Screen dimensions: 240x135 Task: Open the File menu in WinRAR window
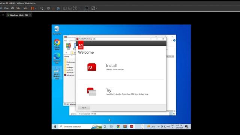click(x=66, y=41)
